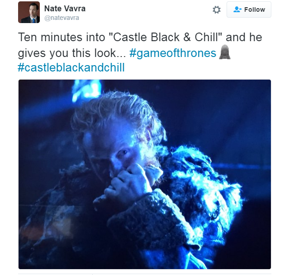The height and width of the screenshot is (275, 289).
Task: Click the person-plus icon inside Follow button
Action: (x=237, y=9)
